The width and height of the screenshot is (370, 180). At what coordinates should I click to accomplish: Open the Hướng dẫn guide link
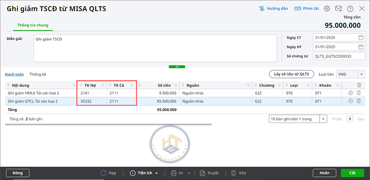[x=273, y=9]
